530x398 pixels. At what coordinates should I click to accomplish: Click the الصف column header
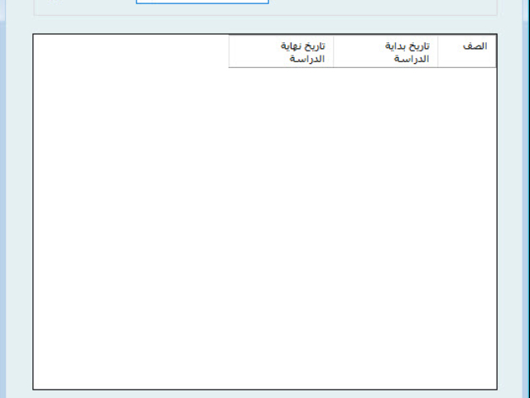467,51
